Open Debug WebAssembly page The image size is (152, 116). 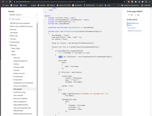(x=21, y=105)
